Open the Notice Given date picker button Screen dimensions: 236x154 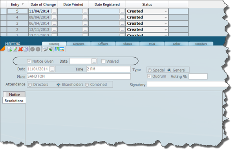pos(94,61)
